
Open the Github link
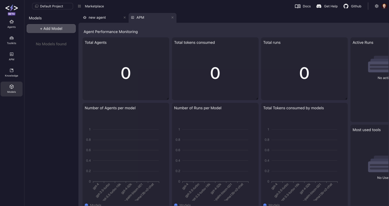(352, 6)
